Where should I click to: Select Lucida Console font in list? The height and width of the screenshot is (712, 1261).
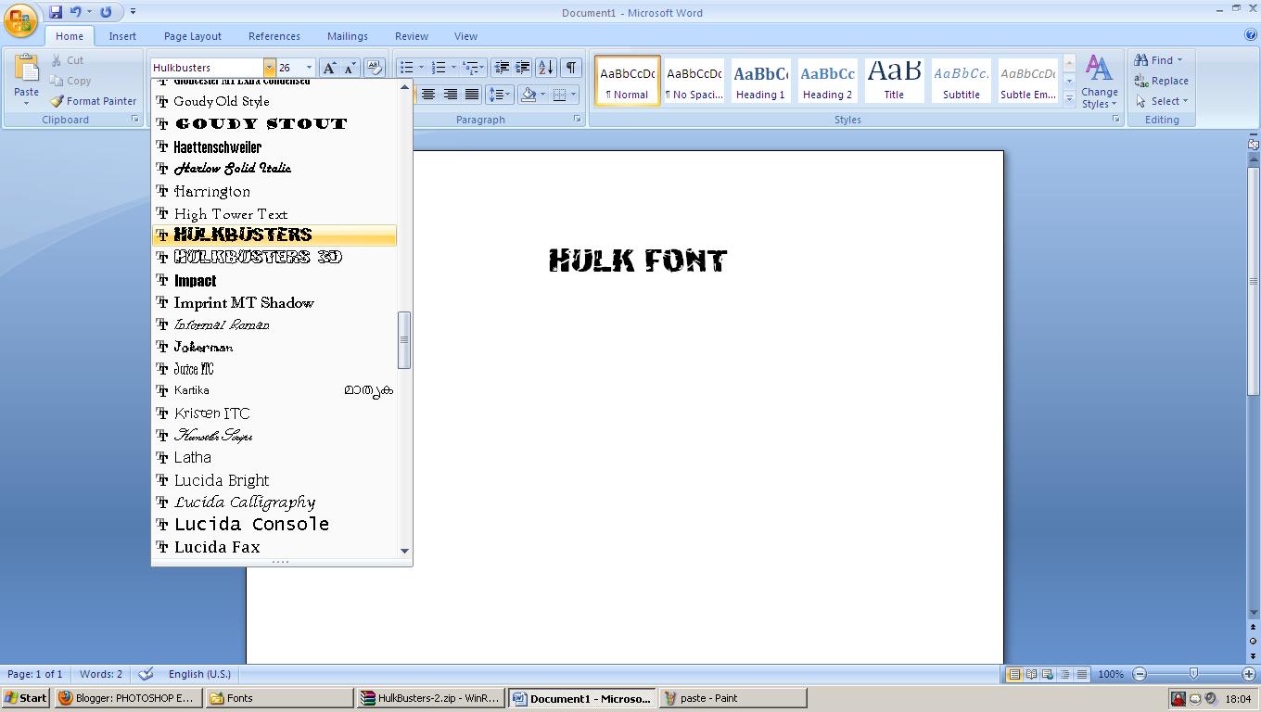click(x=274, y=525)
